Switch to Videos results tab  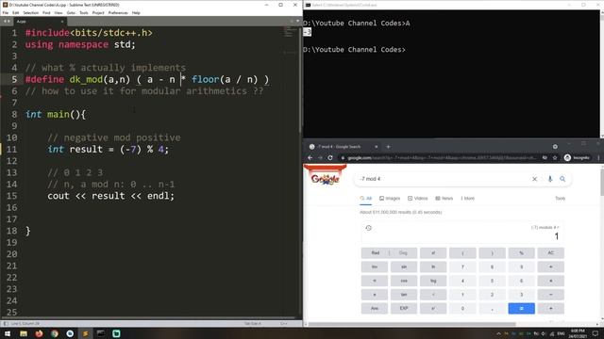pos(418,199)
